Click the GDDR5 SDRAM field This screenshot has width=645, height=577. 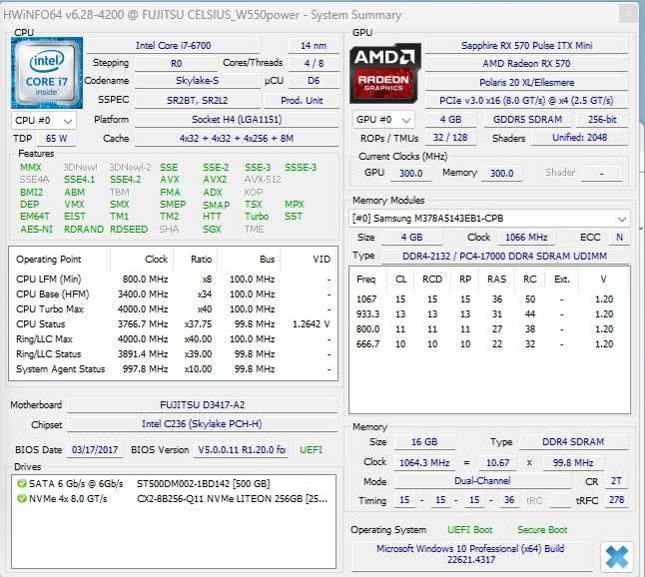(528, 120)
